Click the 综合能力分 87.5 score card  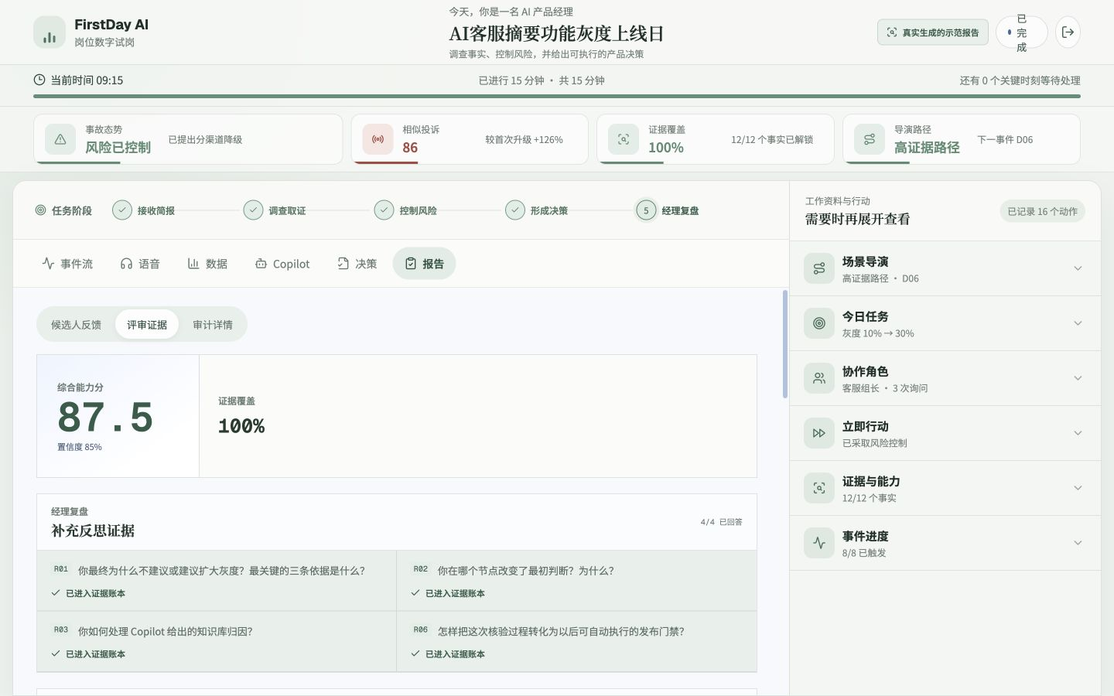(x=118, y=416)
